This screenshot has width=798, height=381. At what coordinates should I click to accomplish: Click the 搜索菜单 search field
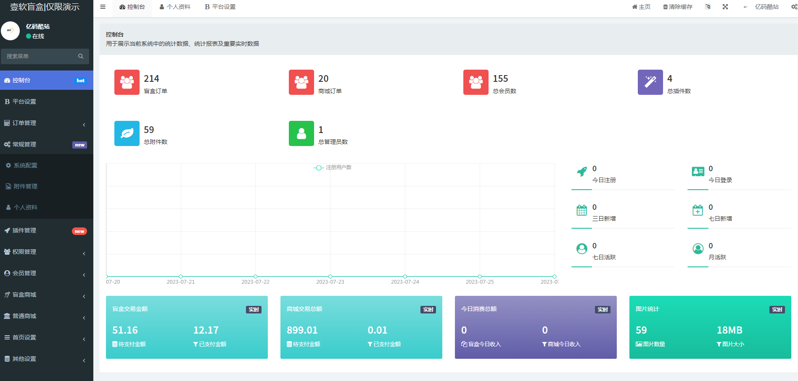pos(40,56)
